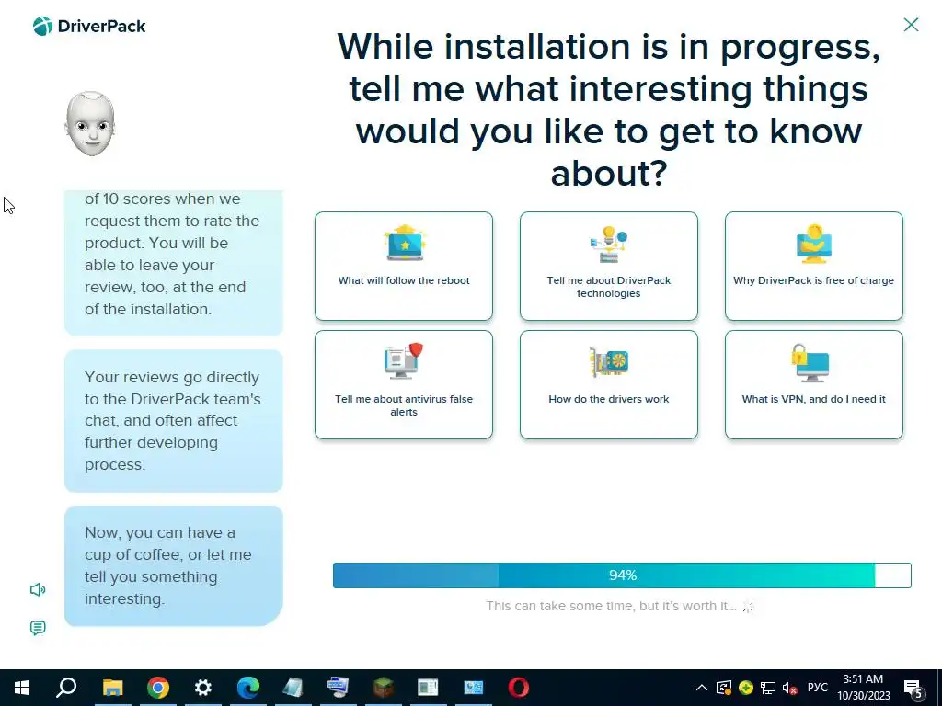Image resolution: width=942 pixels, height=706 pixels.
Task: Click the 'Your reviews go directly' chat bubble
Action: (174, 421)
